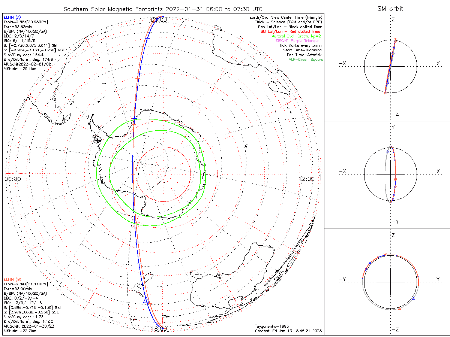Viewport: 450px width, 337px height.
Task: Click blue triangle in the Y-Z orbit plot
Action: point(413,298)
